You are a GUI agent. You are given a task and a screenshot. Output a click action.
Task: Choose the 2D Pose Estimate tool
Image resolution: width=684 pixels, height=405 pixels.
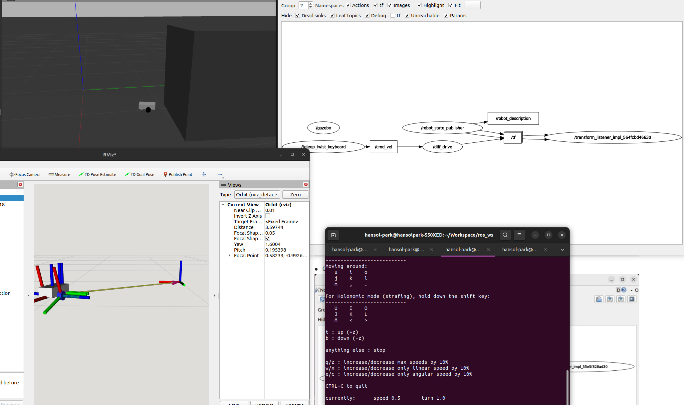click(x=97, y=174)
